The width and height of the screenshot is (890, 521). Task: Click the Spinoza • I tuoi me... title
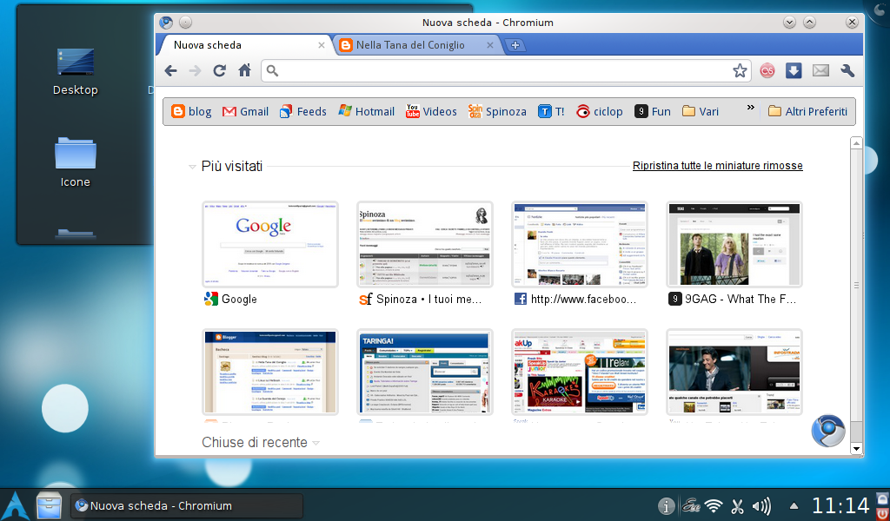[428, 300]
